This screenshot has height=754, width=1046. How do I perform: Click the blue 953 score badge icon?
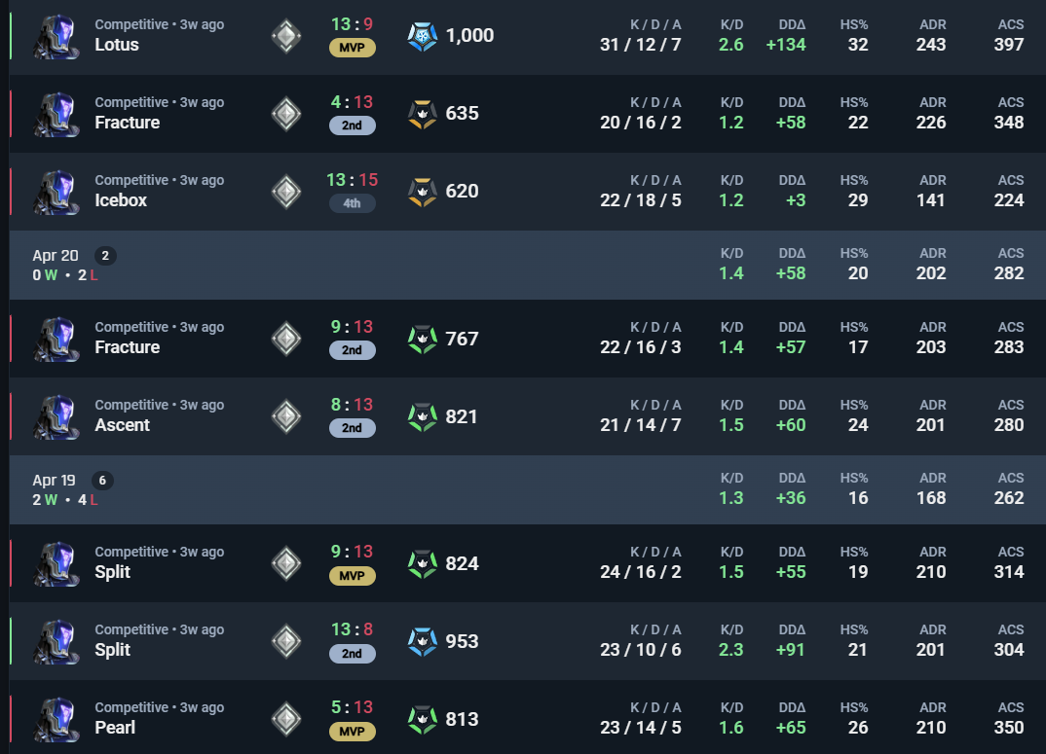coord(423,642)
